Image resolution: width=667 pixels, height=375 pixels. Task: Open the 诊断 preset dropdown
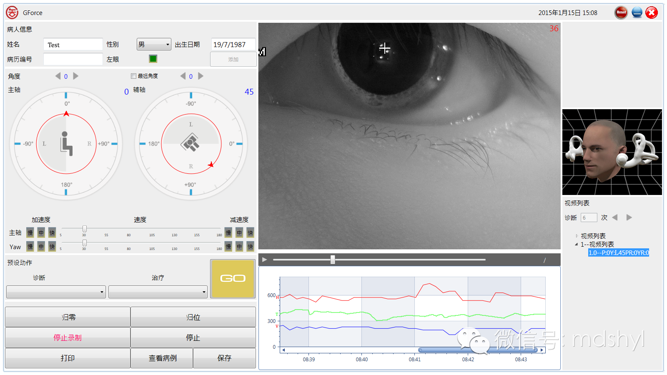(x=55, y=292)
